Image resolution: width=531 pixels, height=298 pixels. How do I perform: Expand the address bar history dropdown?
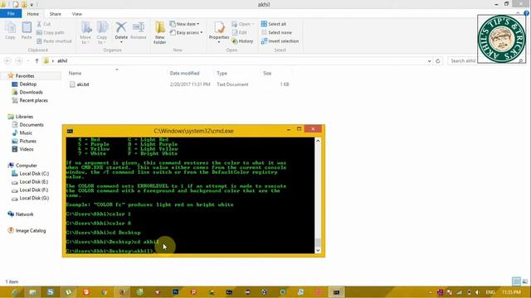point(429,60)
